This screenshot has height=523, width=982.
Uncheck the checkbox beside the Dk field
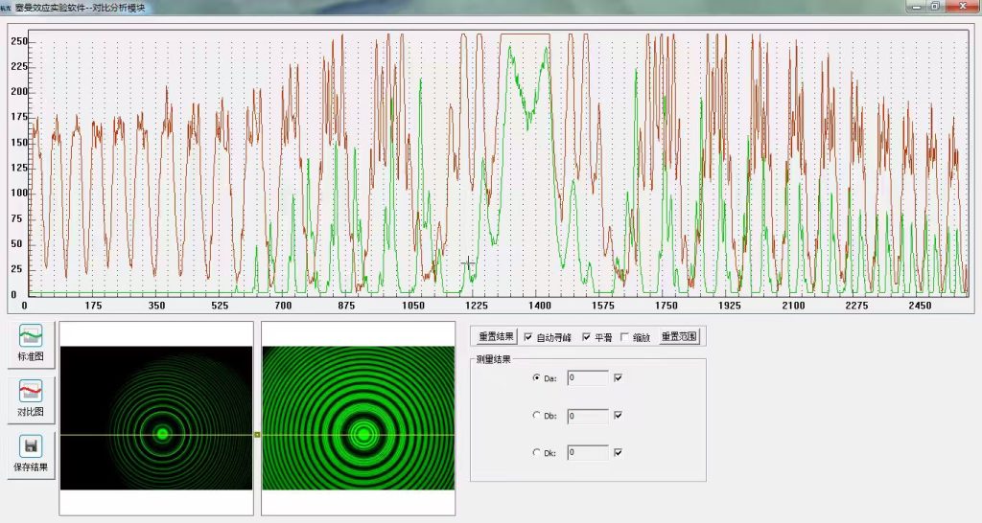619,452
